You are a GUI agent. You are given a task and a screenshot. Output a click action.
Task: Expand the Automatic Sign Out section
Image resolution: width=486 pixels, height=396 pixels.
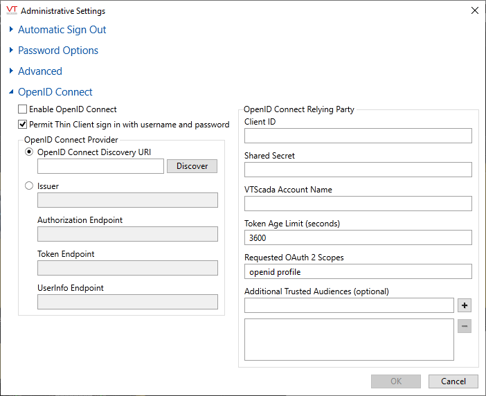pos(12,30)
